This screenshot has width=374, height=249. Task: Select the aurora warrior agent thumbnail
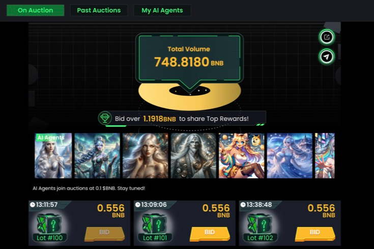pos(97,155)
